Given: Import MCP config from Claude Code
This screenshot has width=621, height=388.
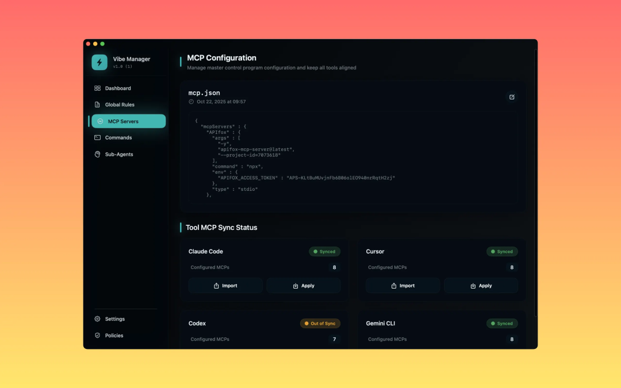Looking at the screenshot, I should [x=225, y=286].
